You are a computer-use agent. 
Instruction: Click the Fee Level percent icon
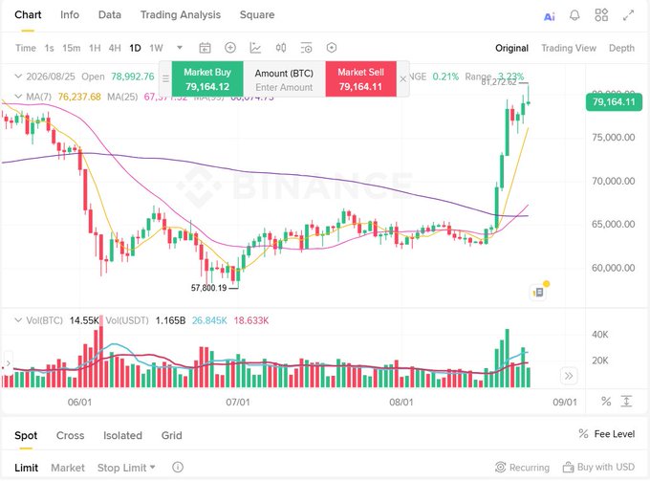pos(583,434)
